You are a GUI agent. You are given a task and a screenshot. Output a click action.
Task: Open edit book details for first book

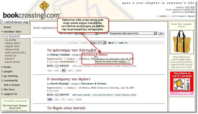click(x=81, y=66)
